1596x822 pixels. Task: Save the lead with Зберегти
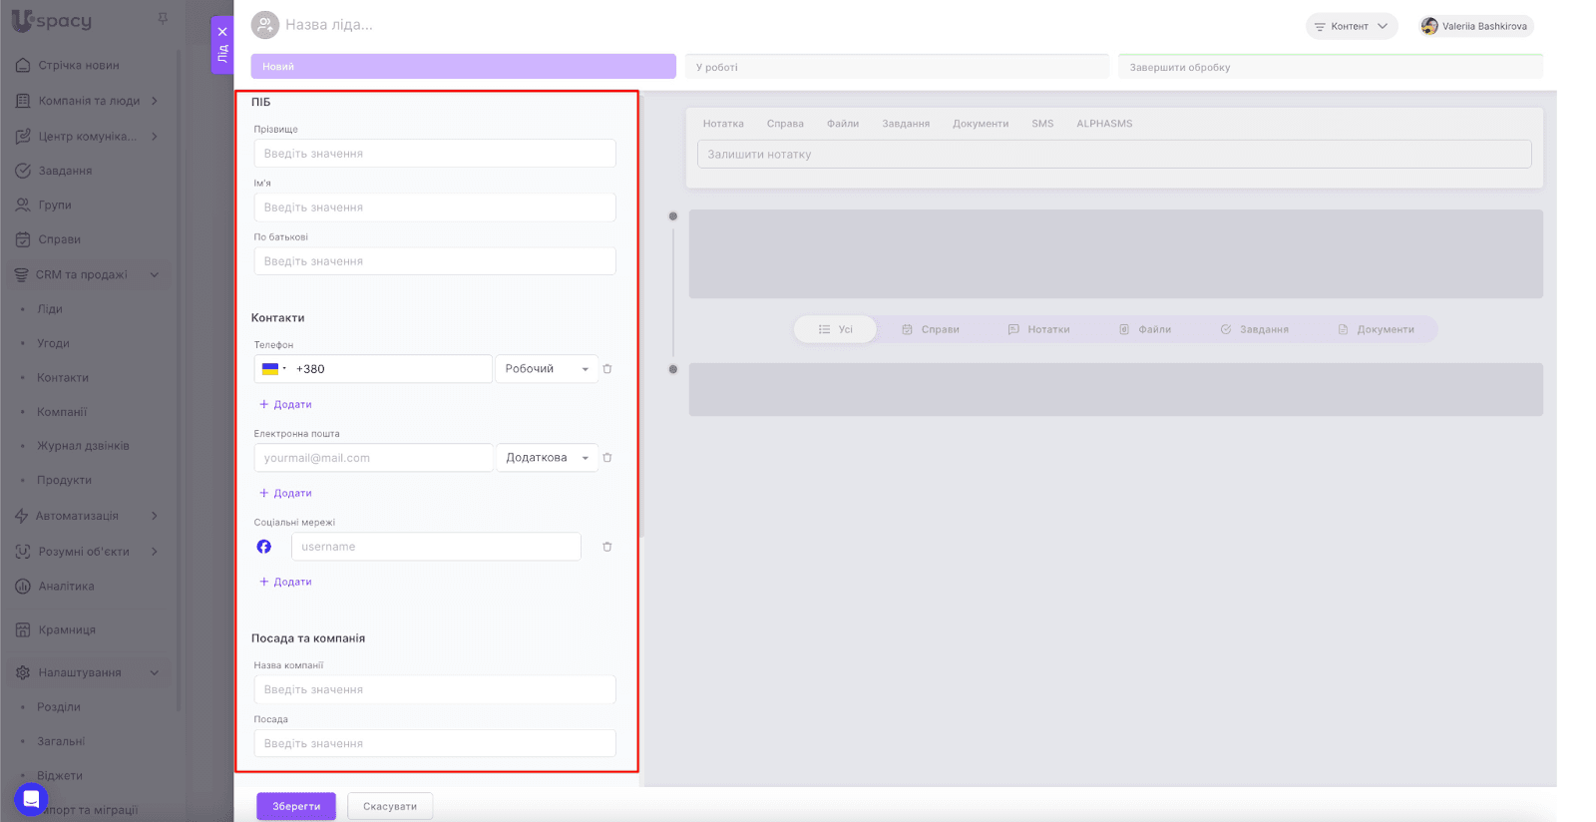pos(296,806)
